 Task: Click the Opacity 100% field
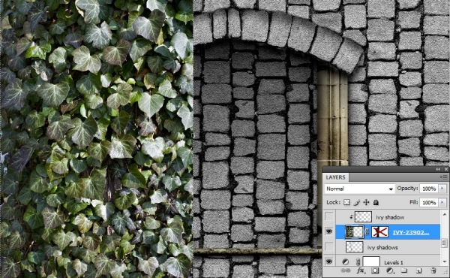429,189
